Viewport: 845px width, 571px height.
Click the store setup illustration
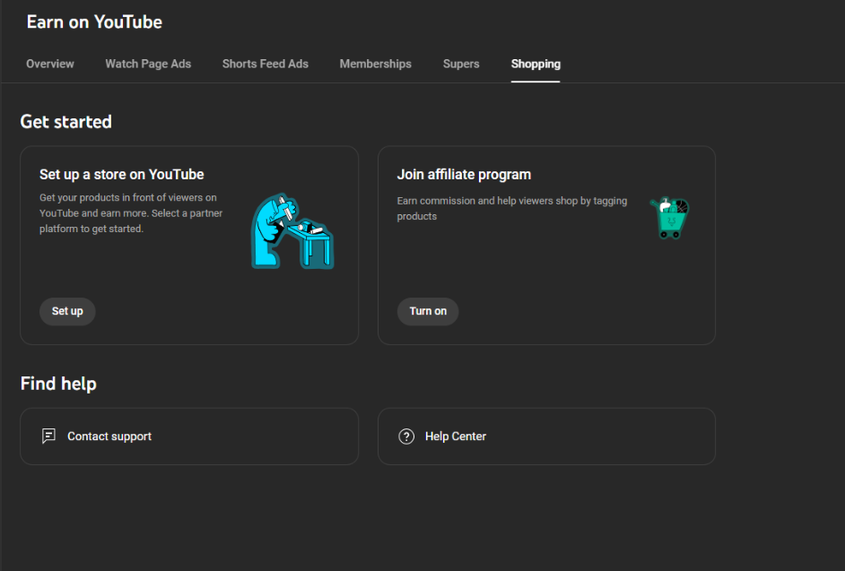(x=292, y=231)
